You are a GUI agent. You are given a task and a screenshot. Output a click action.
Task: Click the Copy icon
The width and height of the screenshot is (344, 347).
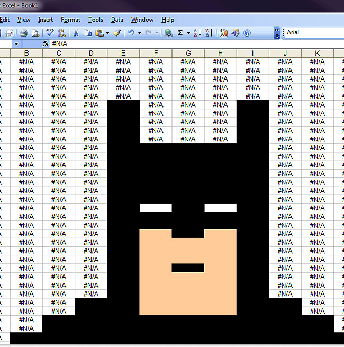coord(87,33)
